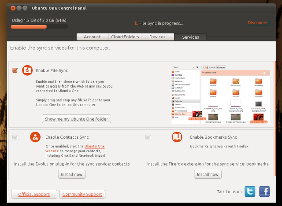The image size is (282, 206).
Task: Go to the Devices tab
Action: (x=158, y=37)
